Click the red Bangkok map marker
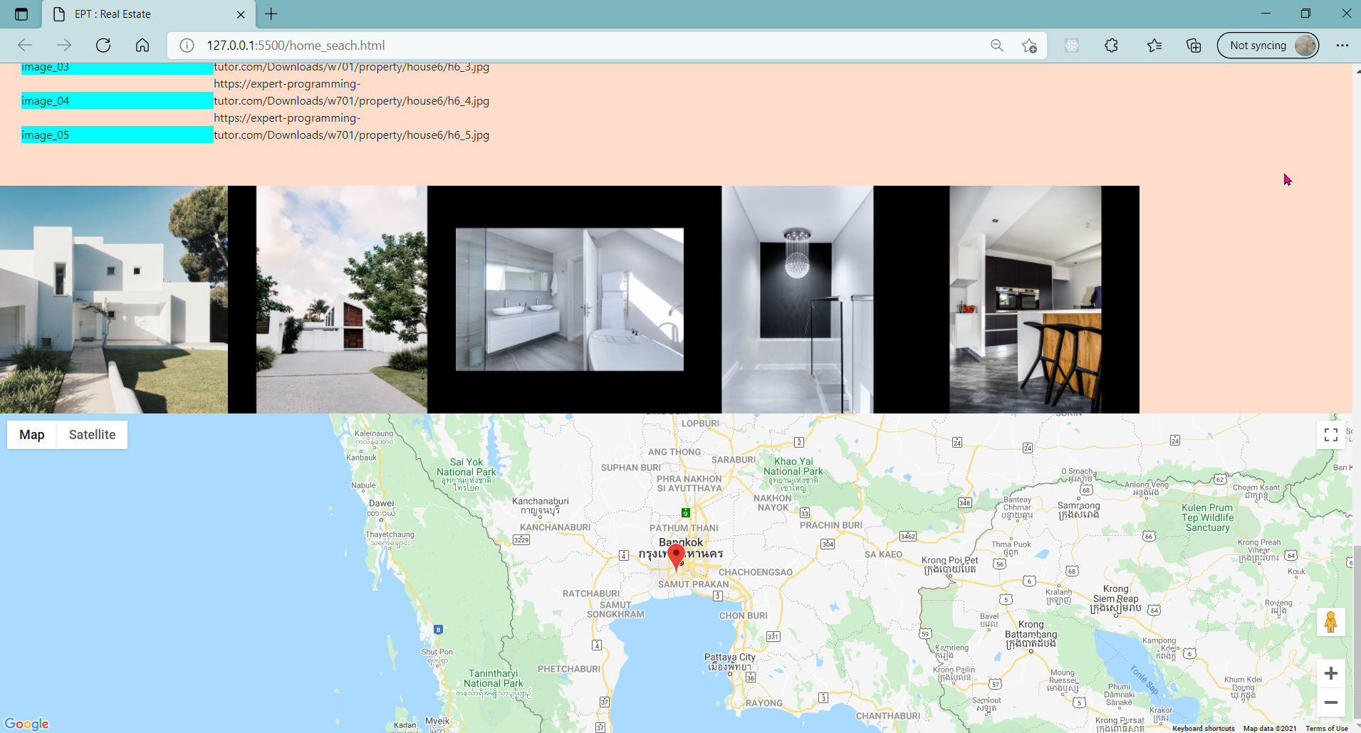Viewport: 1361px width, 733px height. pos(677,557)
